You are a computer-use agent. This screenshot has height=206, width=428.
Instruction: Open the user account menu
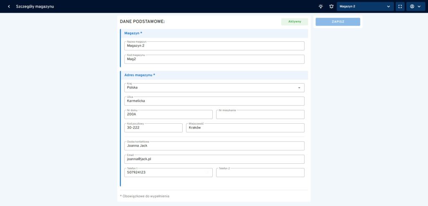click(415, 7)
